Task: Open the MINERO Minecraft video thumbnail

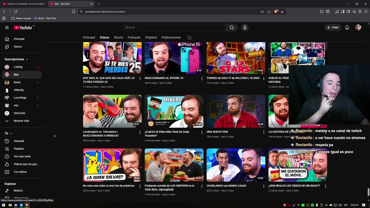Action: (174, 111)
